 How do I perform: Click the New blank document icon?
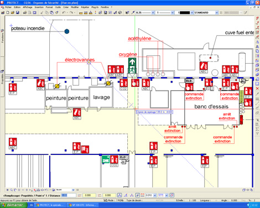click(x=8, y=13)
